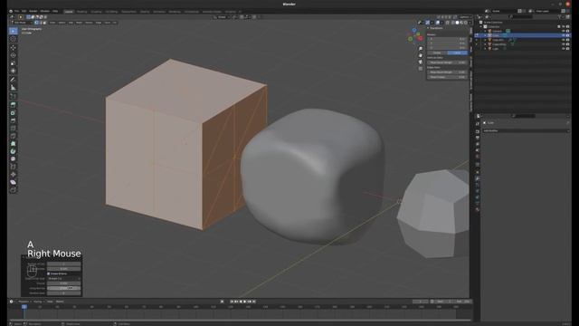Collapse the Collection in outliner
The width and height of the screenshot is (579, 326).
[481, 26]
